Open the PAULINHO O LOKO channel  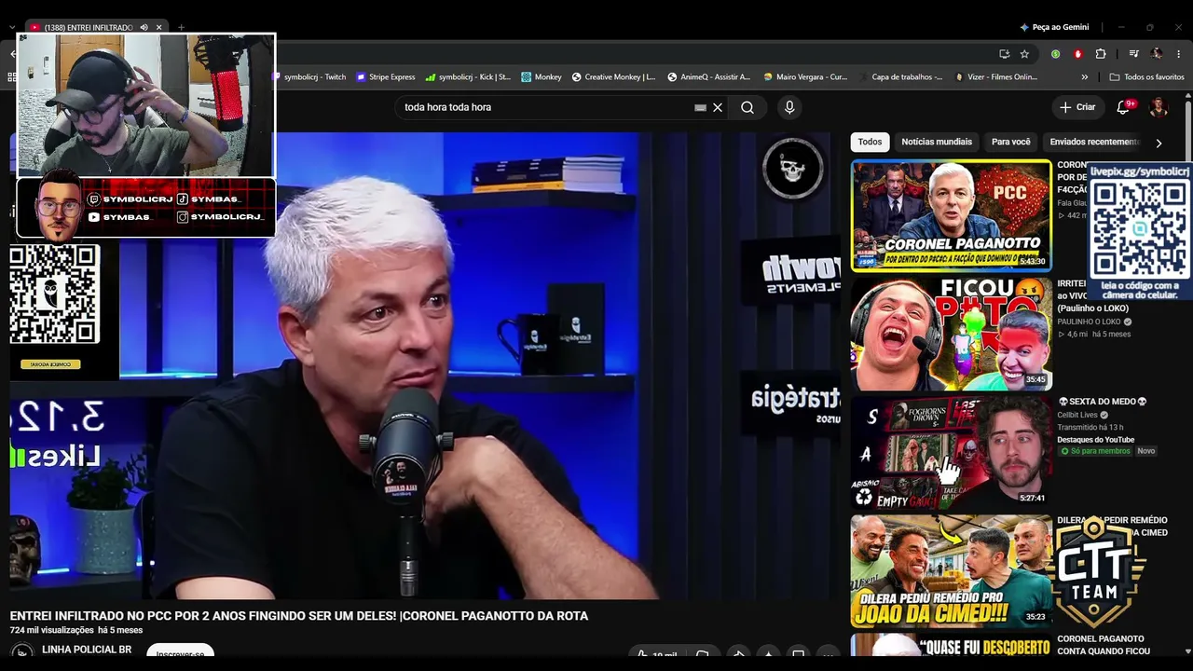point(1089,322)
